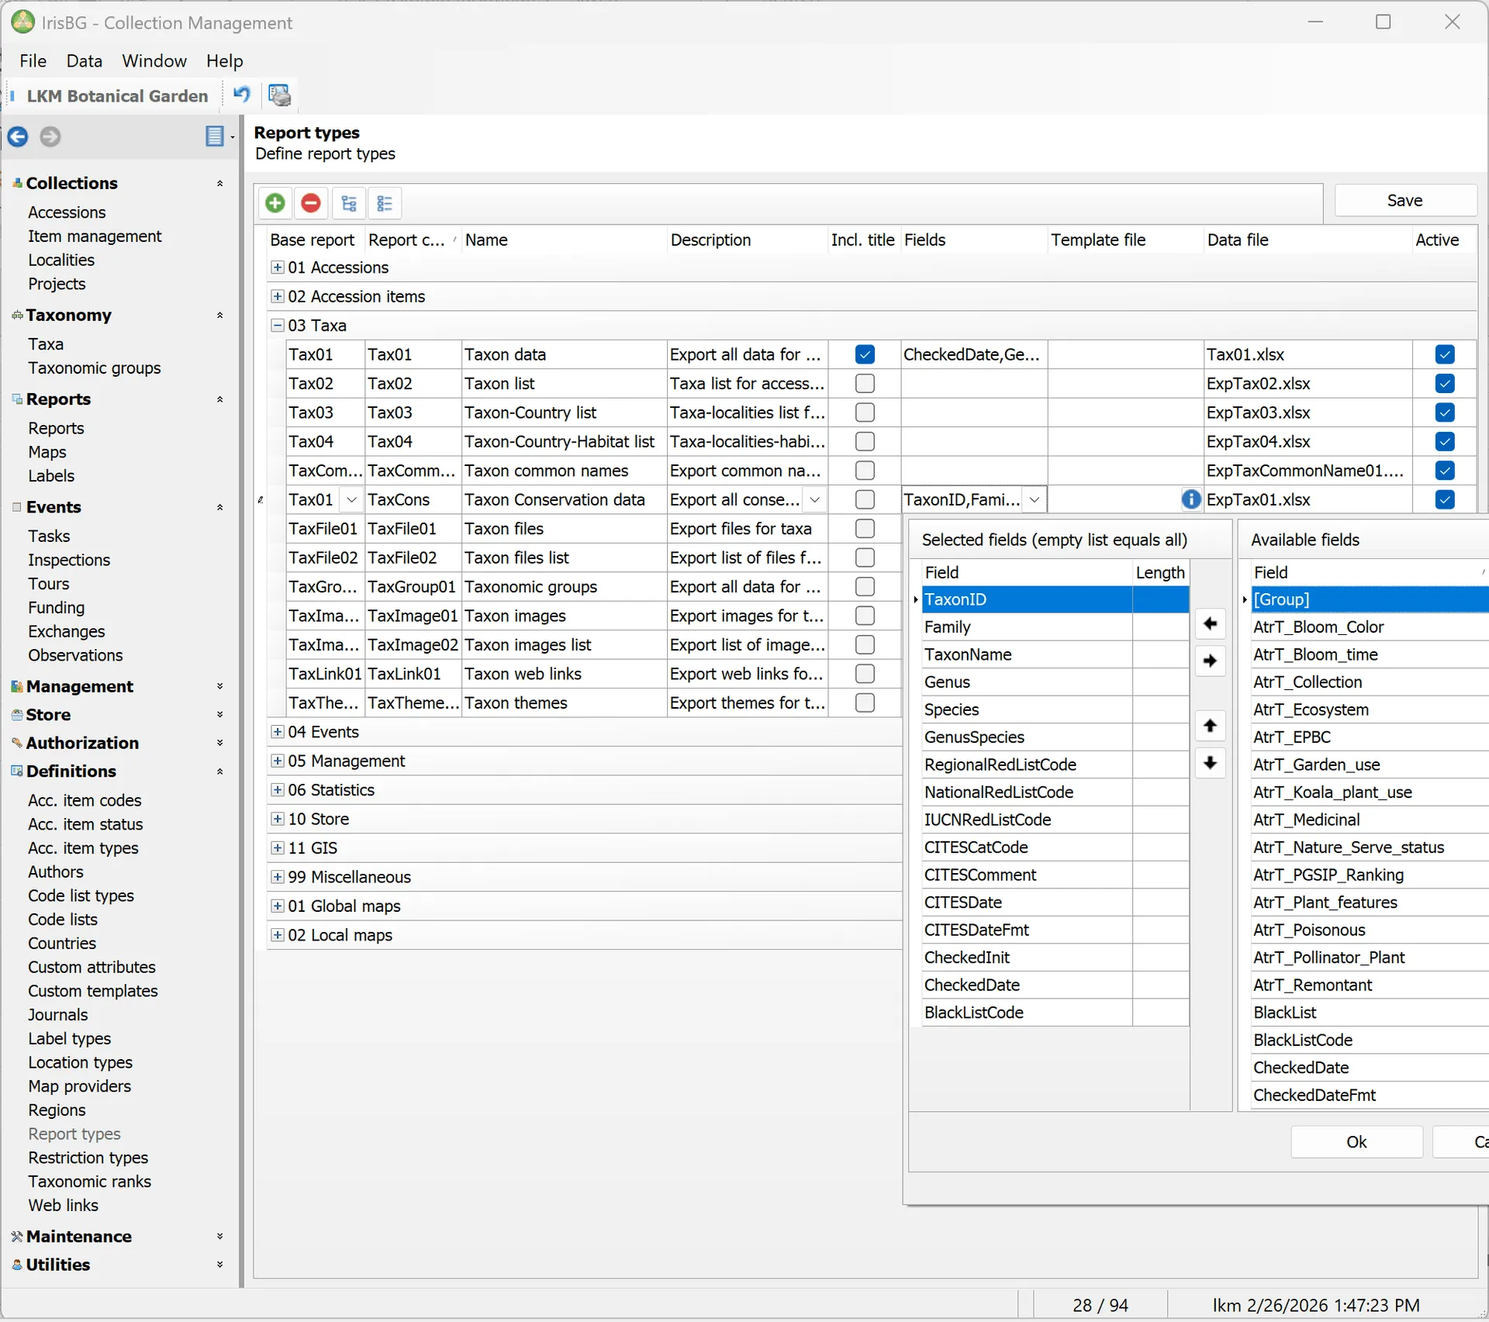The width and height of the screenshot is (1489, 1322).
Task: Toggle Active checkbox for ExpTax03.xlsx row
Action: [1444, 412]
